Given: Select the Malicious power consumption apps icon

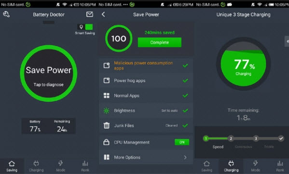Looking at the screenshot, I should (107, 65).
